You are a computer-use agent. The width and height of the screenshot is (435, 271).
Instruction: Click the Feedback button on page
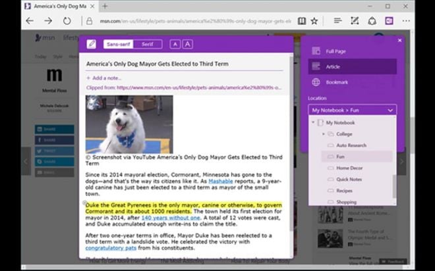(x=393, y=261)
